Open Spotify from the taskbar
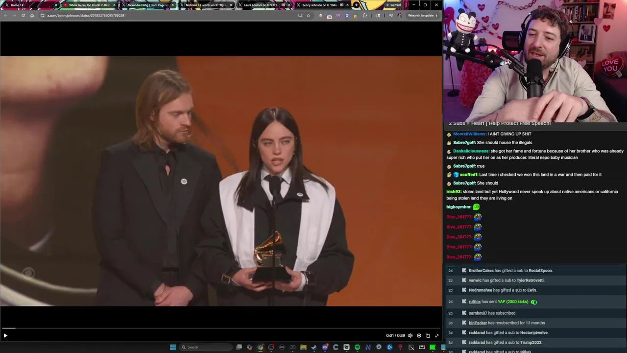The width and height of the screenshot is (627, 353). tap(357, 347)
